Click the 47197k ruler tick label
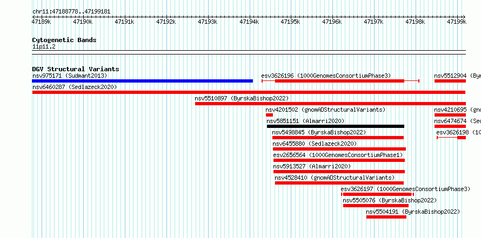This screenshot has width=481, height=238. tap(374, 22)
